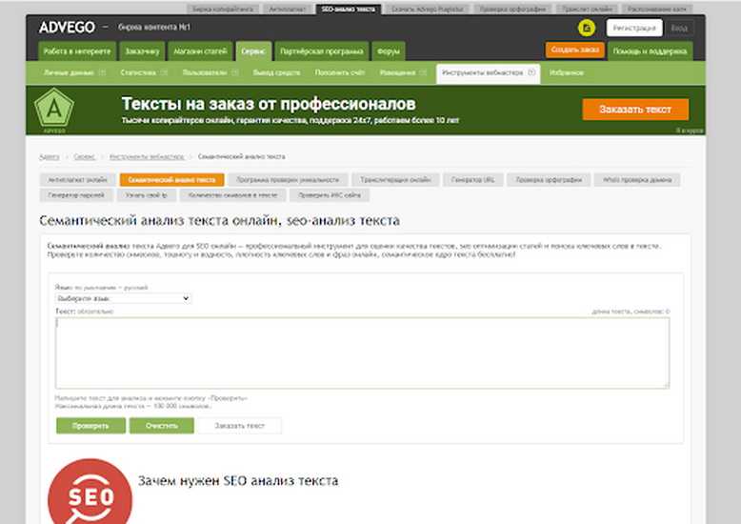
Task: Click the Семантический анализ текста онлайн page title
Action: pyautogui.click(x=220, y=220)
